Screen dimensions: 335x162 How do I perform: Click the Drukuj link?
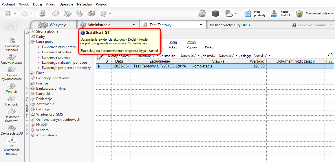point(210,47)
